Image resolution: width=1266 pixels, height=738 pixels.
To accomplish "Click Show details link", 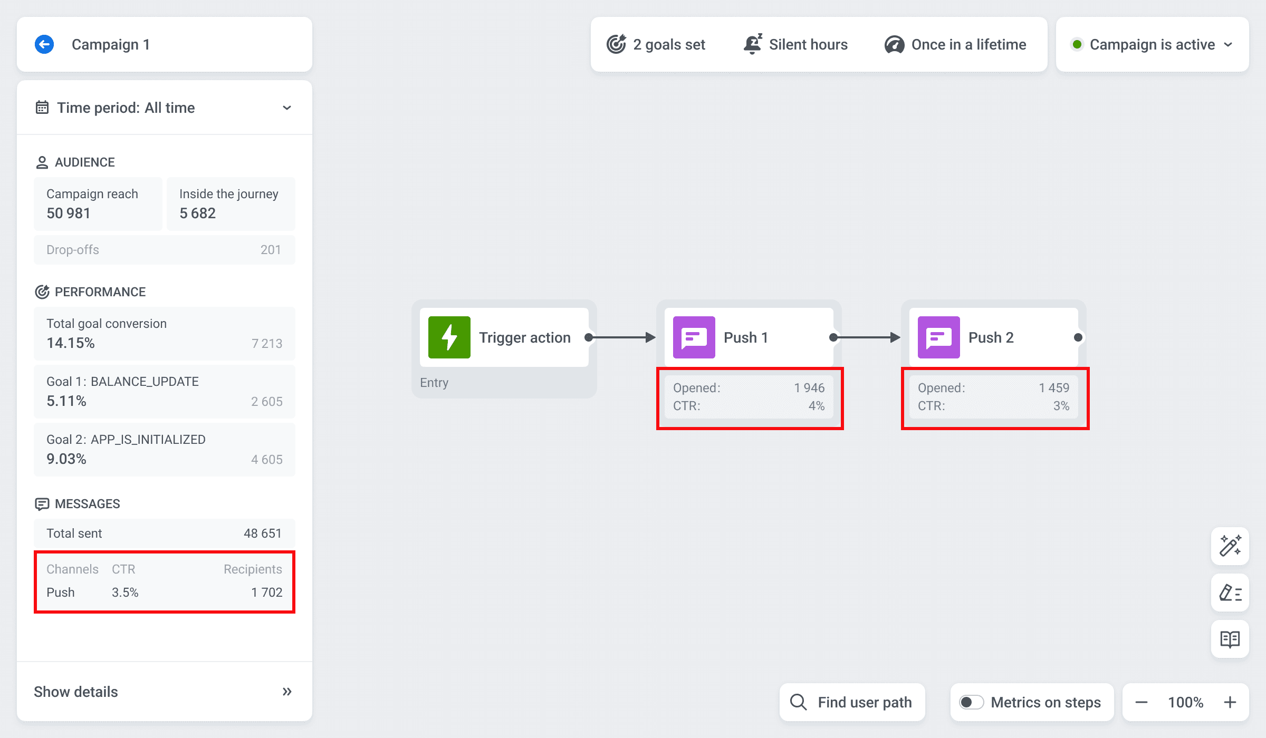I will point(75,691).
